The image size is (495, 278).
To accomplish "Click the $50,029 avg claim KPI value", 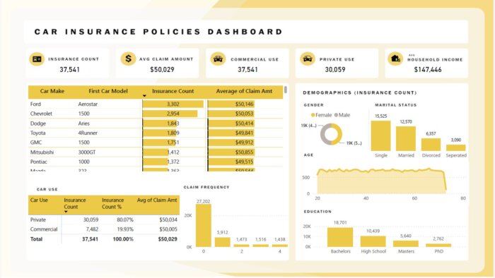I will click(x=162, y=70).
